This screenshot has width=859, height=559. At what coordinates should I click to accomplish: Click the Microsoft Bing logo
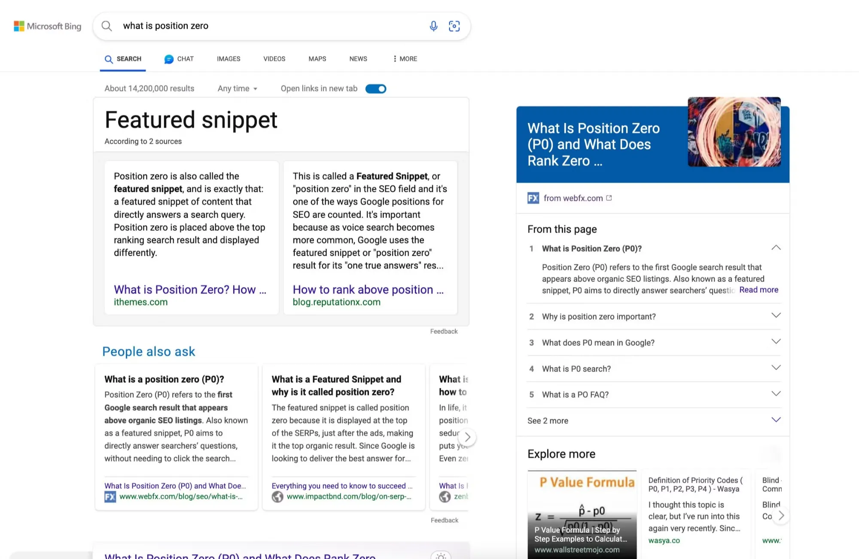(47, 26)
